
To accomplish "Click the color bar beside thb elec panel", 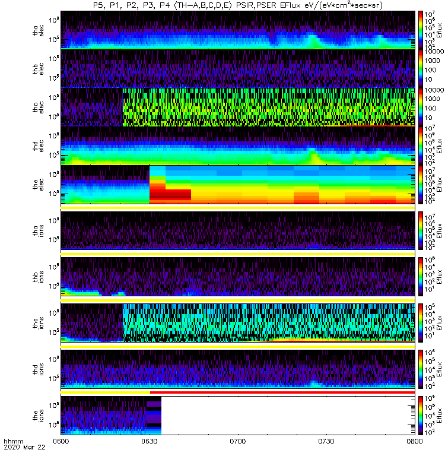I will click(x=421, y=68).
